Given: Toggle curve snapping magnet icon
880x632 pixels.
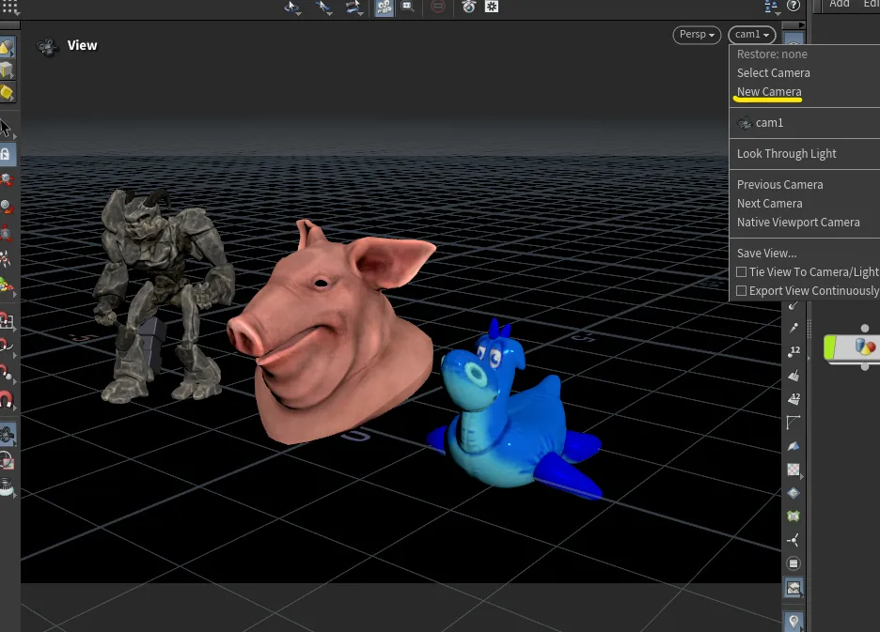Looking at the screenshot, I should point(7,345).
